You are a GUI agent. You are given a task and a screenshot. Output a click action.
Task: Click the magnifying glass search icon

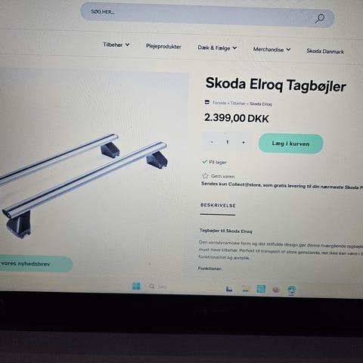[x=320, y=19]
